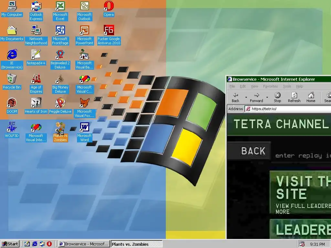Select the Opera desktop shortcut
This screenshot has width=331, height=248.
pos(109,9)
